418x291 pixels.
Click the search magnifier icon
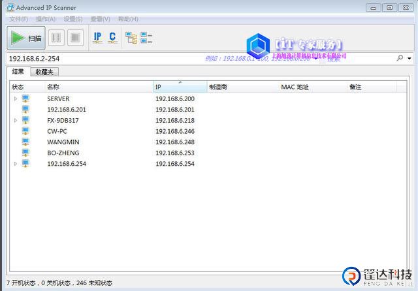tap(400, 58)
